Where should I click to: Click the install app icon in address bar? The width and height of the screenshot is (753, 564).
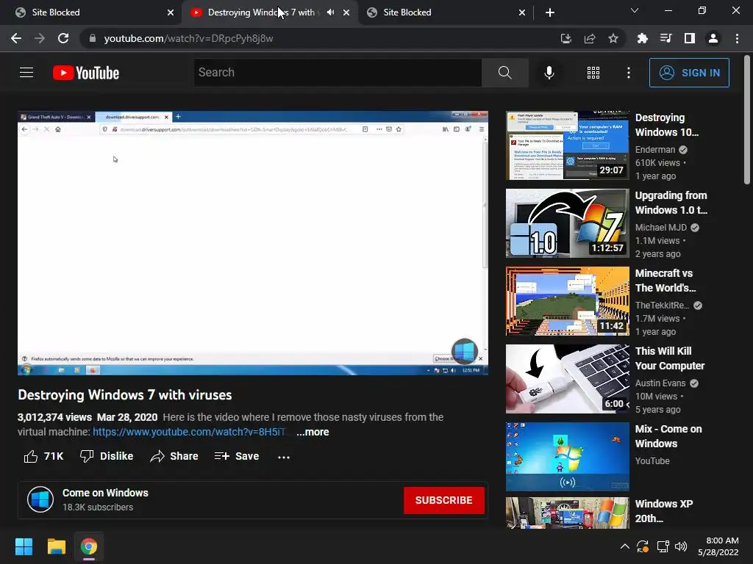[x=566, y=38]
